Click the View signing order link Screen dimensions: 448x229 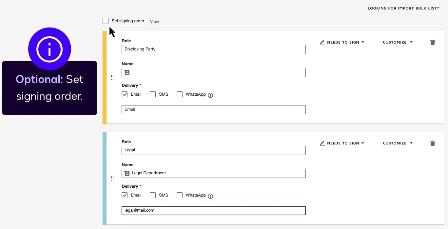tap(154, 22)
